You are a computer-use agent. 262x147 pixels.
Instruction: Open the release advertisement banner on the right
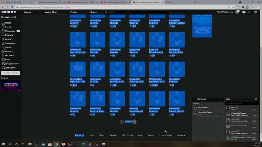(202, 26)
